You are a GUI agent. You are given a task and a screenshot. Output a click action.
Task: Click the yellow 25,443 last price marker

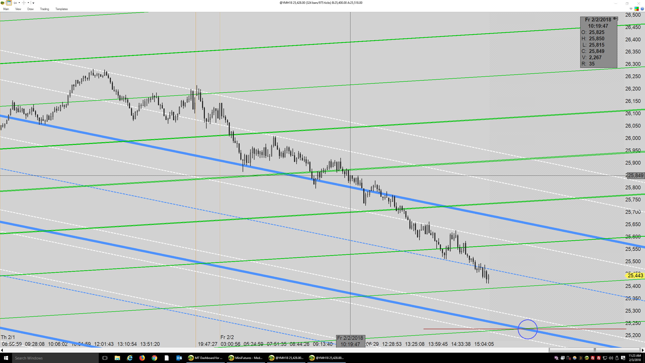coord(635,276)
